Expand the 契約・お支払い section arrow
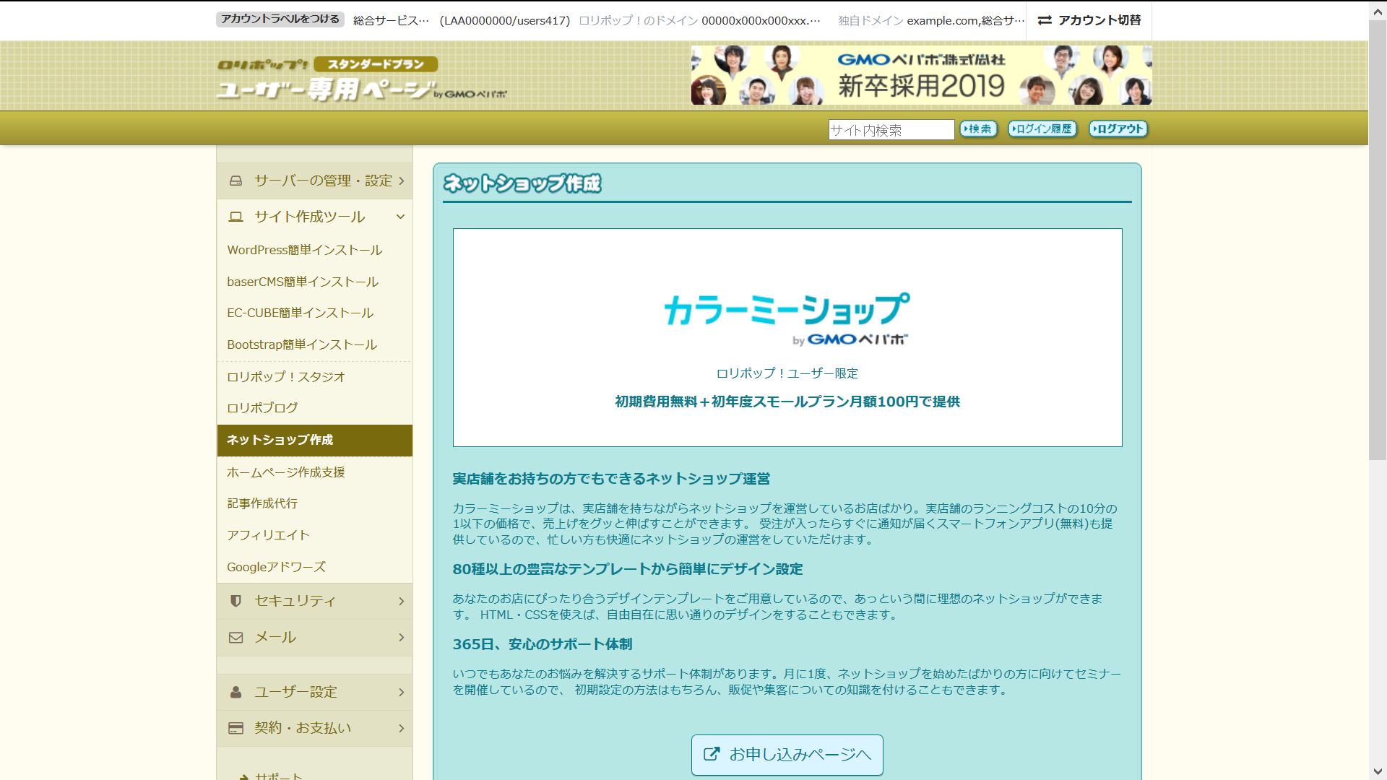 402,728
